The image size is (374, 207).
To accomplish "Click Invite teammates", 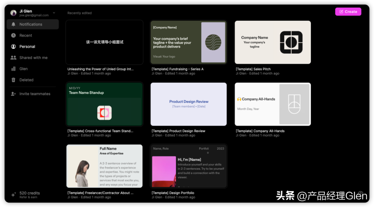I will click(x=33, y=94).
